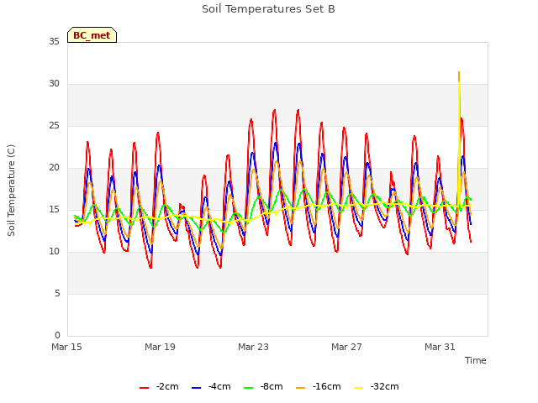Toggle the -4cm series in the legend
The width and height of the screenshot is (538, 403).
[211, 387]
